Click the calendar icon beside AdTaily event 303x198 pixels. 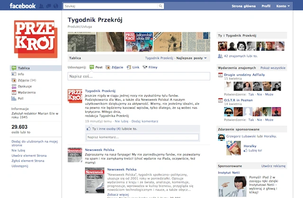click(x=220, y=75)
